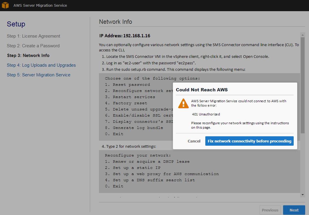Click the scrollbar down arrow
Image resolution: width=309 pixels, height=215 pixels.
(303, 195)
